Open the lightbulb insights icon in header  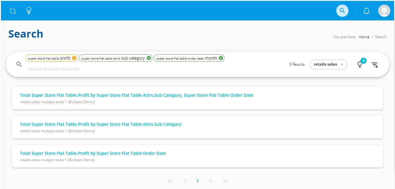tap(29, 11)
